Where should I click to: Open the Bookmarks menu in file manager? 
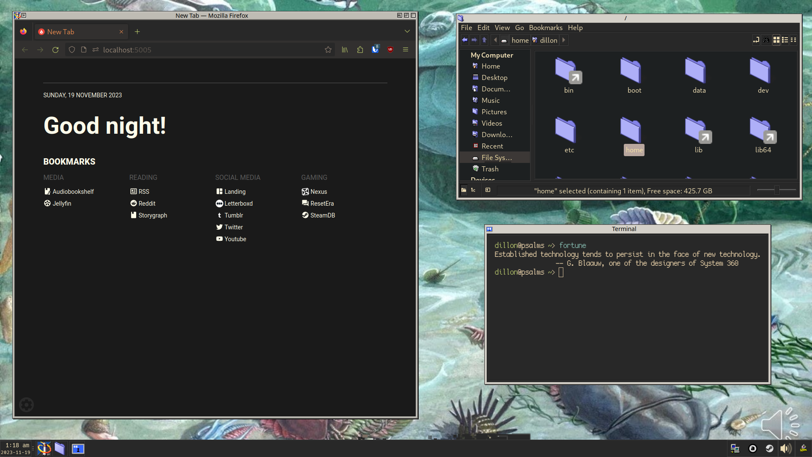(546, 28)
